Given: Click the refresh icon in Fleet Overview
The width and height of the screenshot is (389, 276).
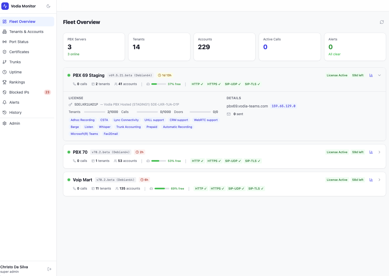Looking at the screenshot, I should (382, 22).
